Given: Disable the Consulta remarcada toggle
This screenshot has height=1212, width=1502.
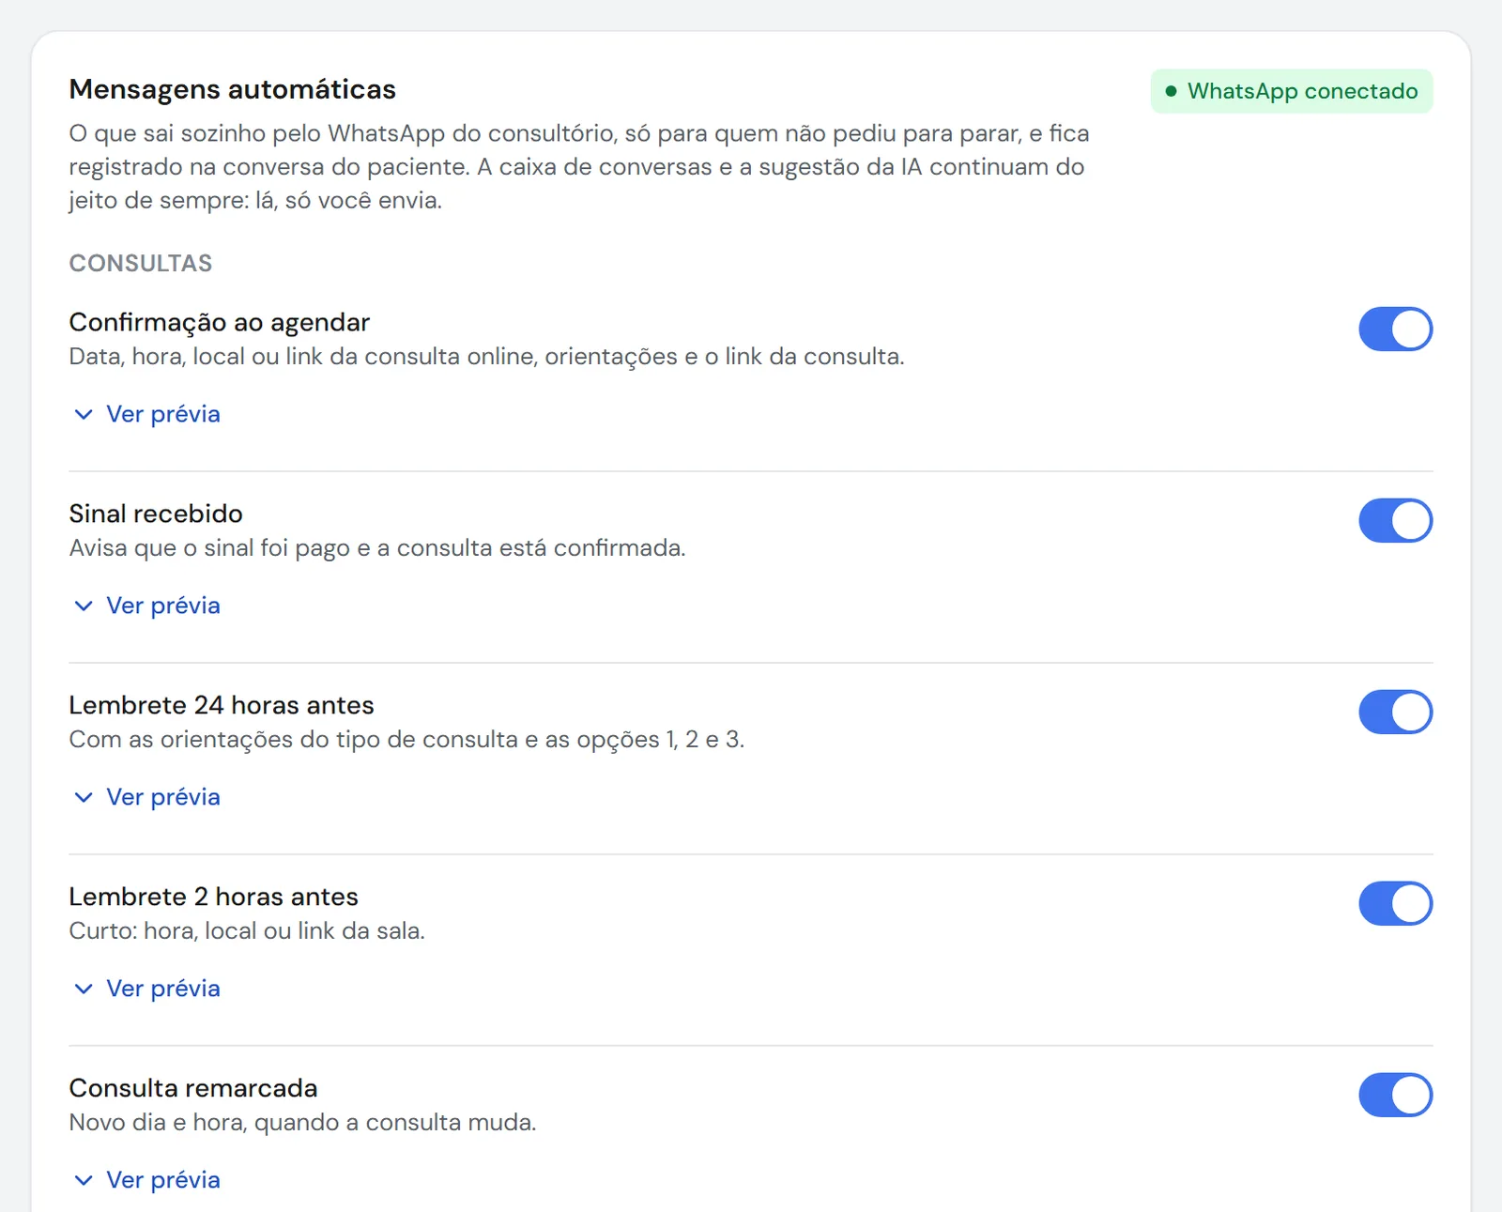Looking at the screenshot, I should tap(1395, 1096).
